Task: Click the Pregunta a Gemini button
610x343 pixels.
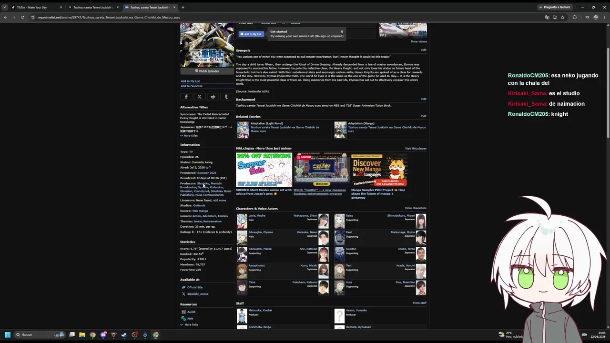Action: [x=555, y=7]
